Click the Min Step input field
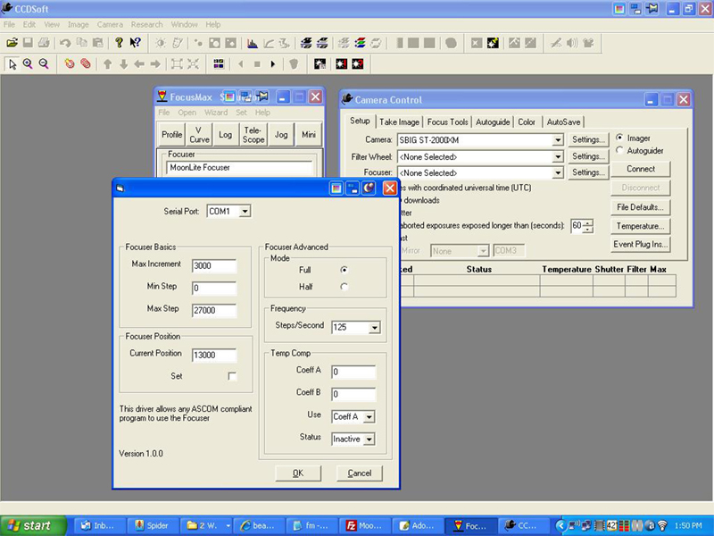Screen dimensions: 714x536 tap(214, 289)
